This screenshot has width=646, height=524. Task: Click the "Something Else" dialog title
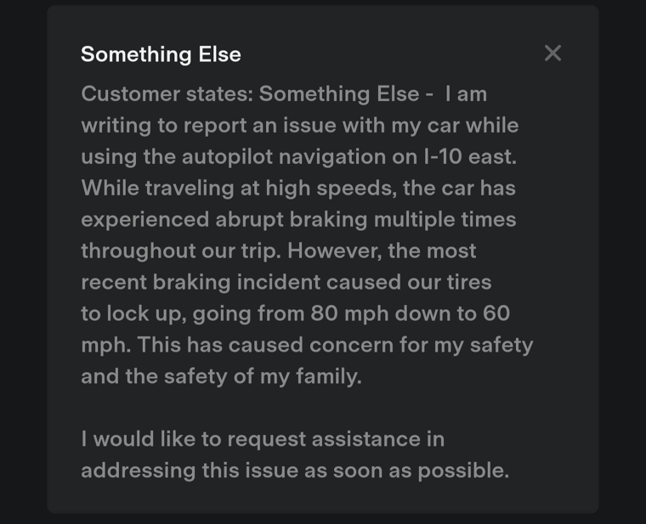click(161, 54)
